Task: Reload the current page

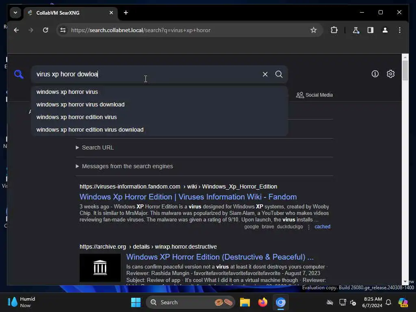Action: [x=45, y=30]
